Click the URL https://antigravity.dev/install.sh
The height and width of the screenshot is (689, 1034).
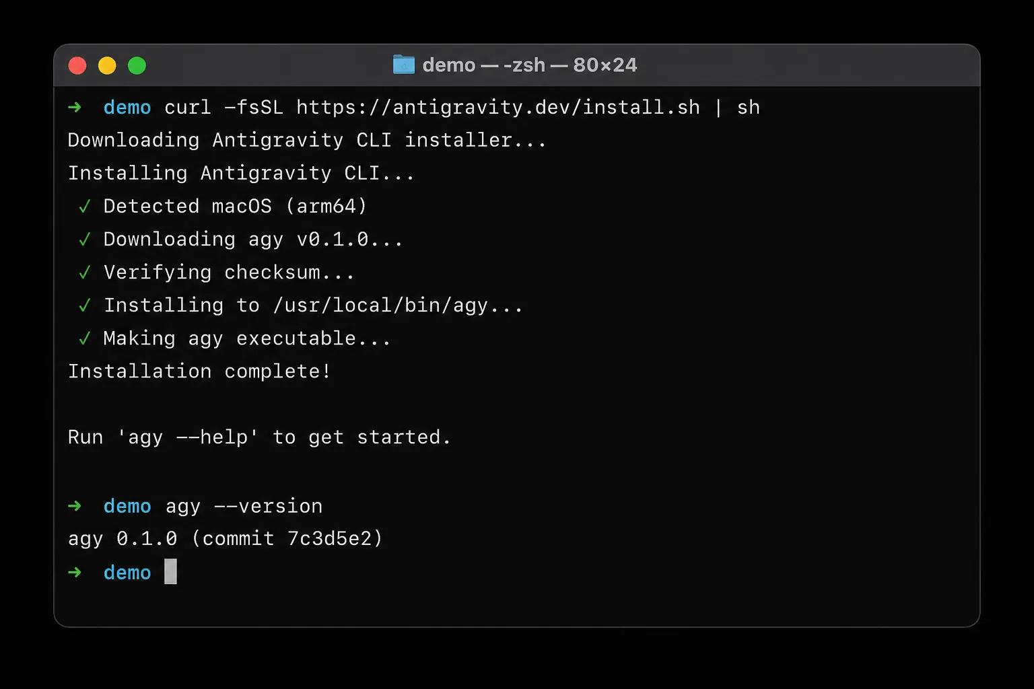pyautogui.click(x=498, y=108)
